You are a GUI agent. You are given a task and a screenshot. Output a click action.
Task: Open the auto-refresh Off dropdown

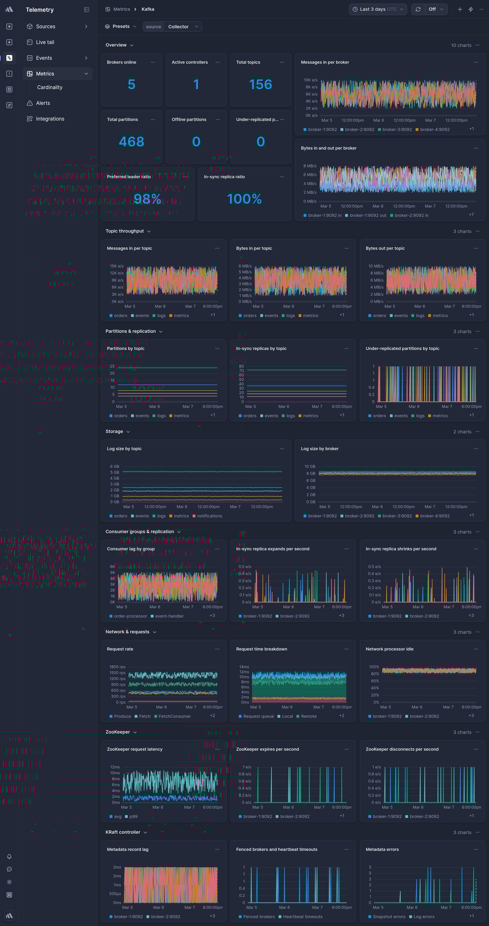[x=436, y=9]
